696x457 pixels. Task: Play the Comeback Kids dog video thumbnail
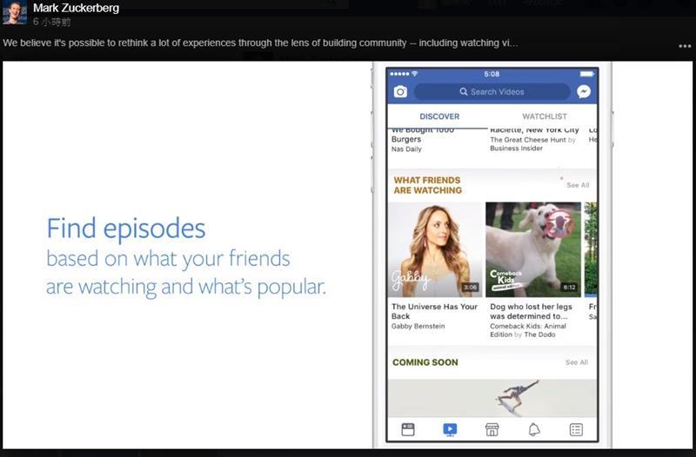(533, 249)
